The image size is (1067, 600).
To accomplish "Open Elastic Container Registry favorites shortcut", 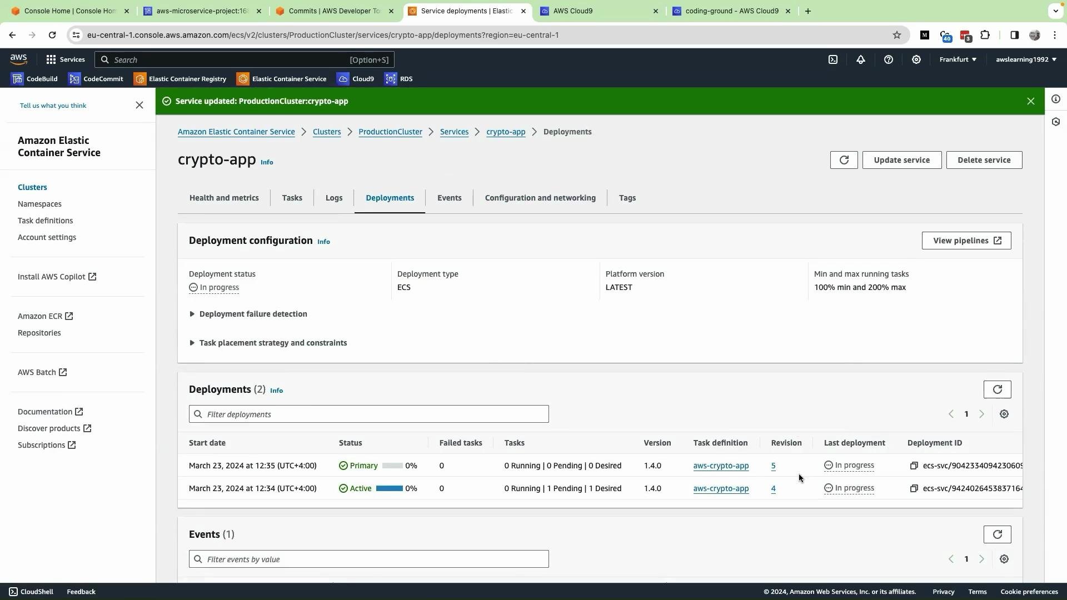I will [180, 79].
